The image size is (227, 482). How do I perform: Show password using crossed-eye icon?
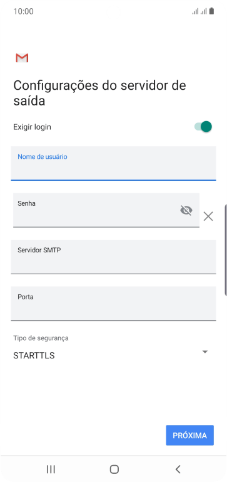pos(186,211)
